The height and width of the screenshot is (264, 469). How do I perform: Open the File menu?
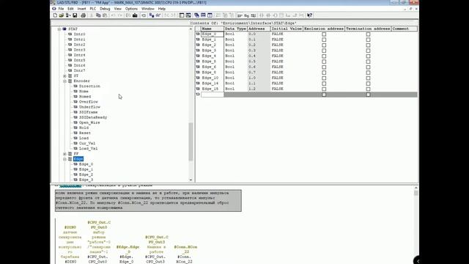coord(61,9)
